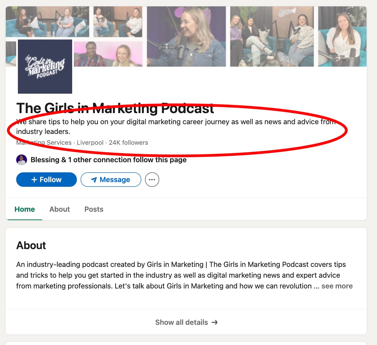Switch to the About tab

(59, 209)
